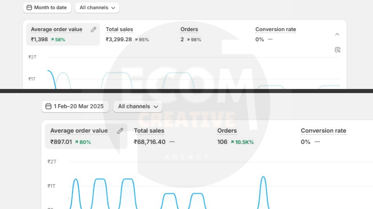Image resolution: width=373 pixels, height=209 pixels.
Task: Click the green trend arrow beside 10.5K%
Action: (x=232, y=142)
